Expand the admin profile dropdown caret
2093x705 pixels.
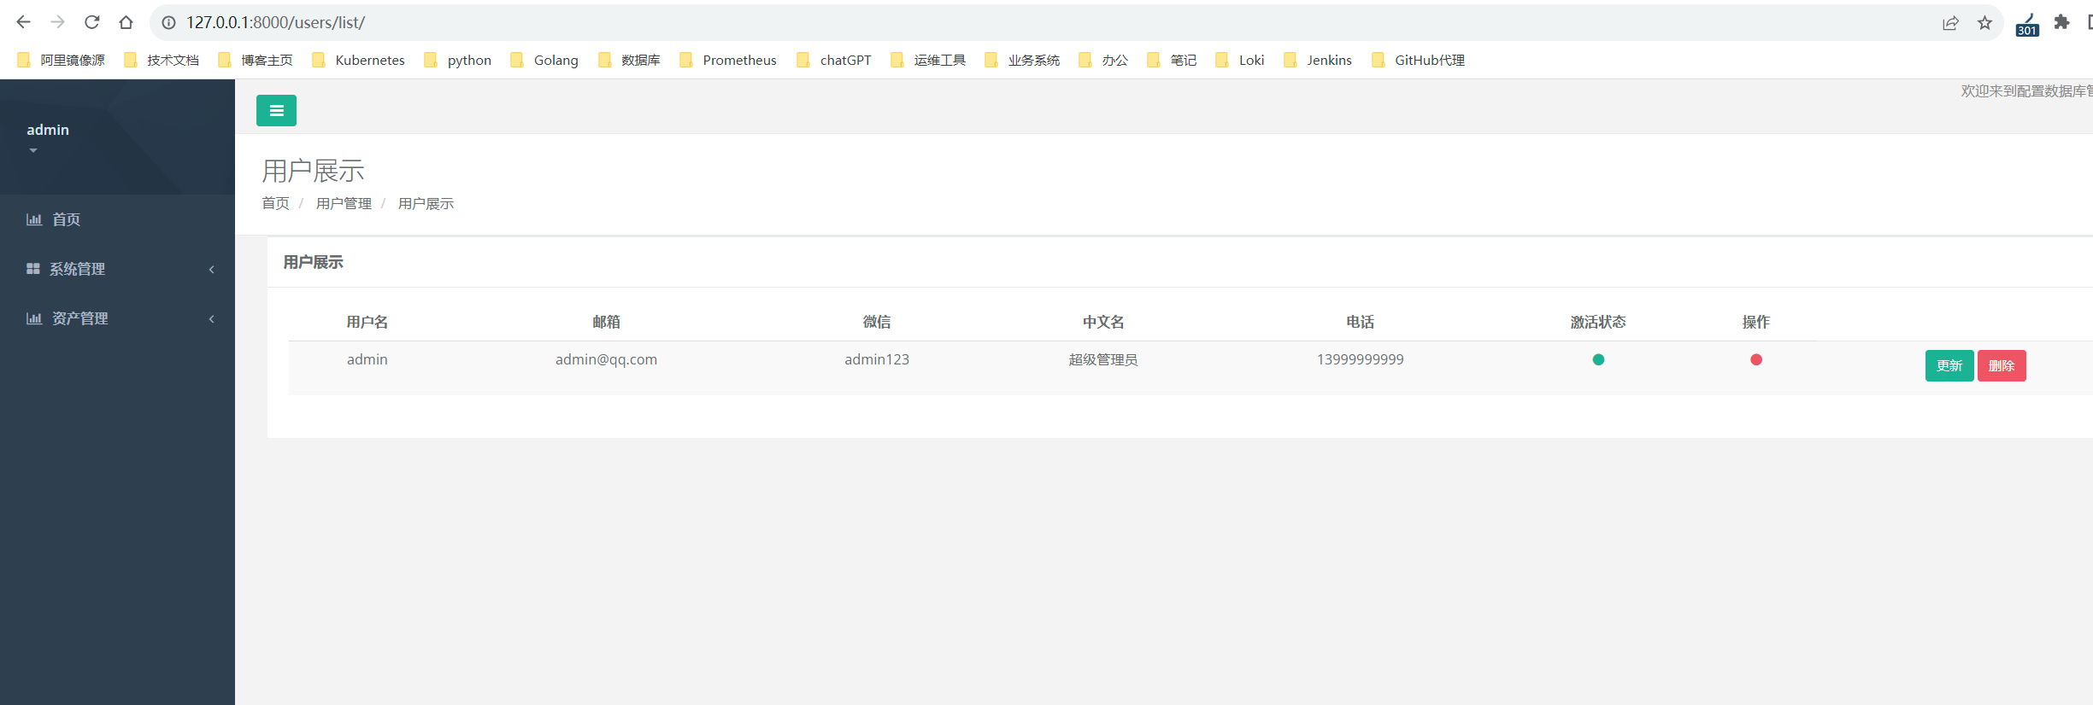tap(33, 150)
